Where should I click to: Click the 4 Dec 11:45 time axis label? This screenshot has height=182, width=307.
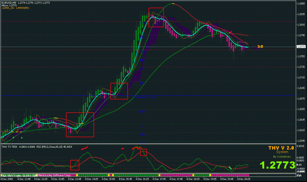pyautogui.click(x=24, y=179)
